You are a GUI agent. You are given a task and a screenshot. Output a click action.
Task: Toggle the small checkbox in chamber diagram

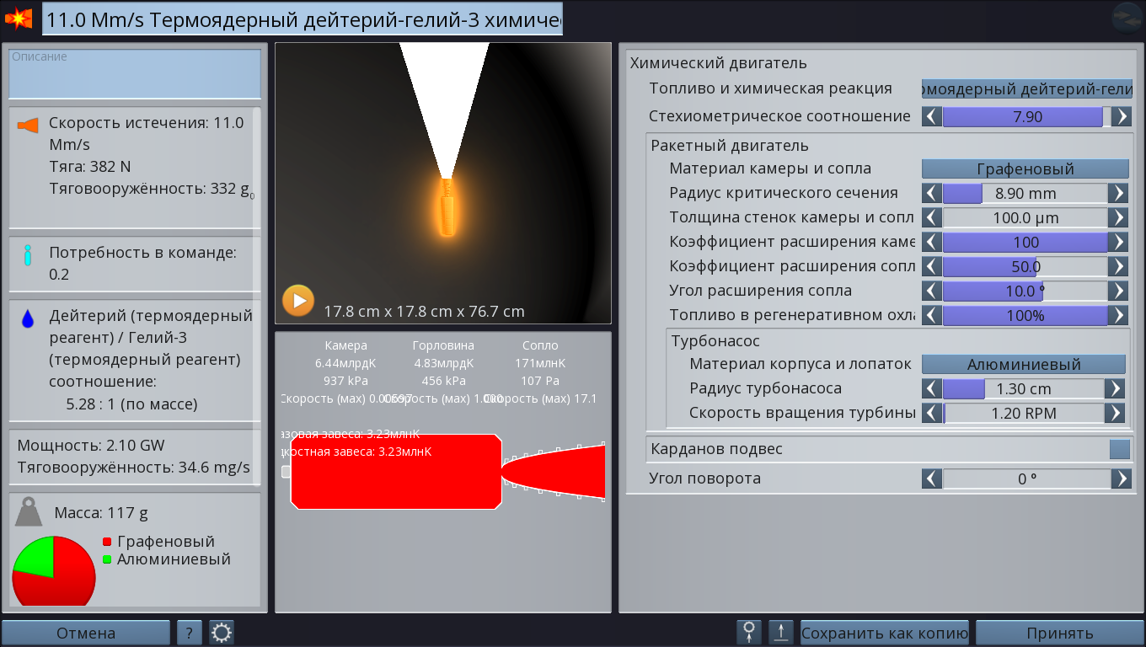pos(286,472)
